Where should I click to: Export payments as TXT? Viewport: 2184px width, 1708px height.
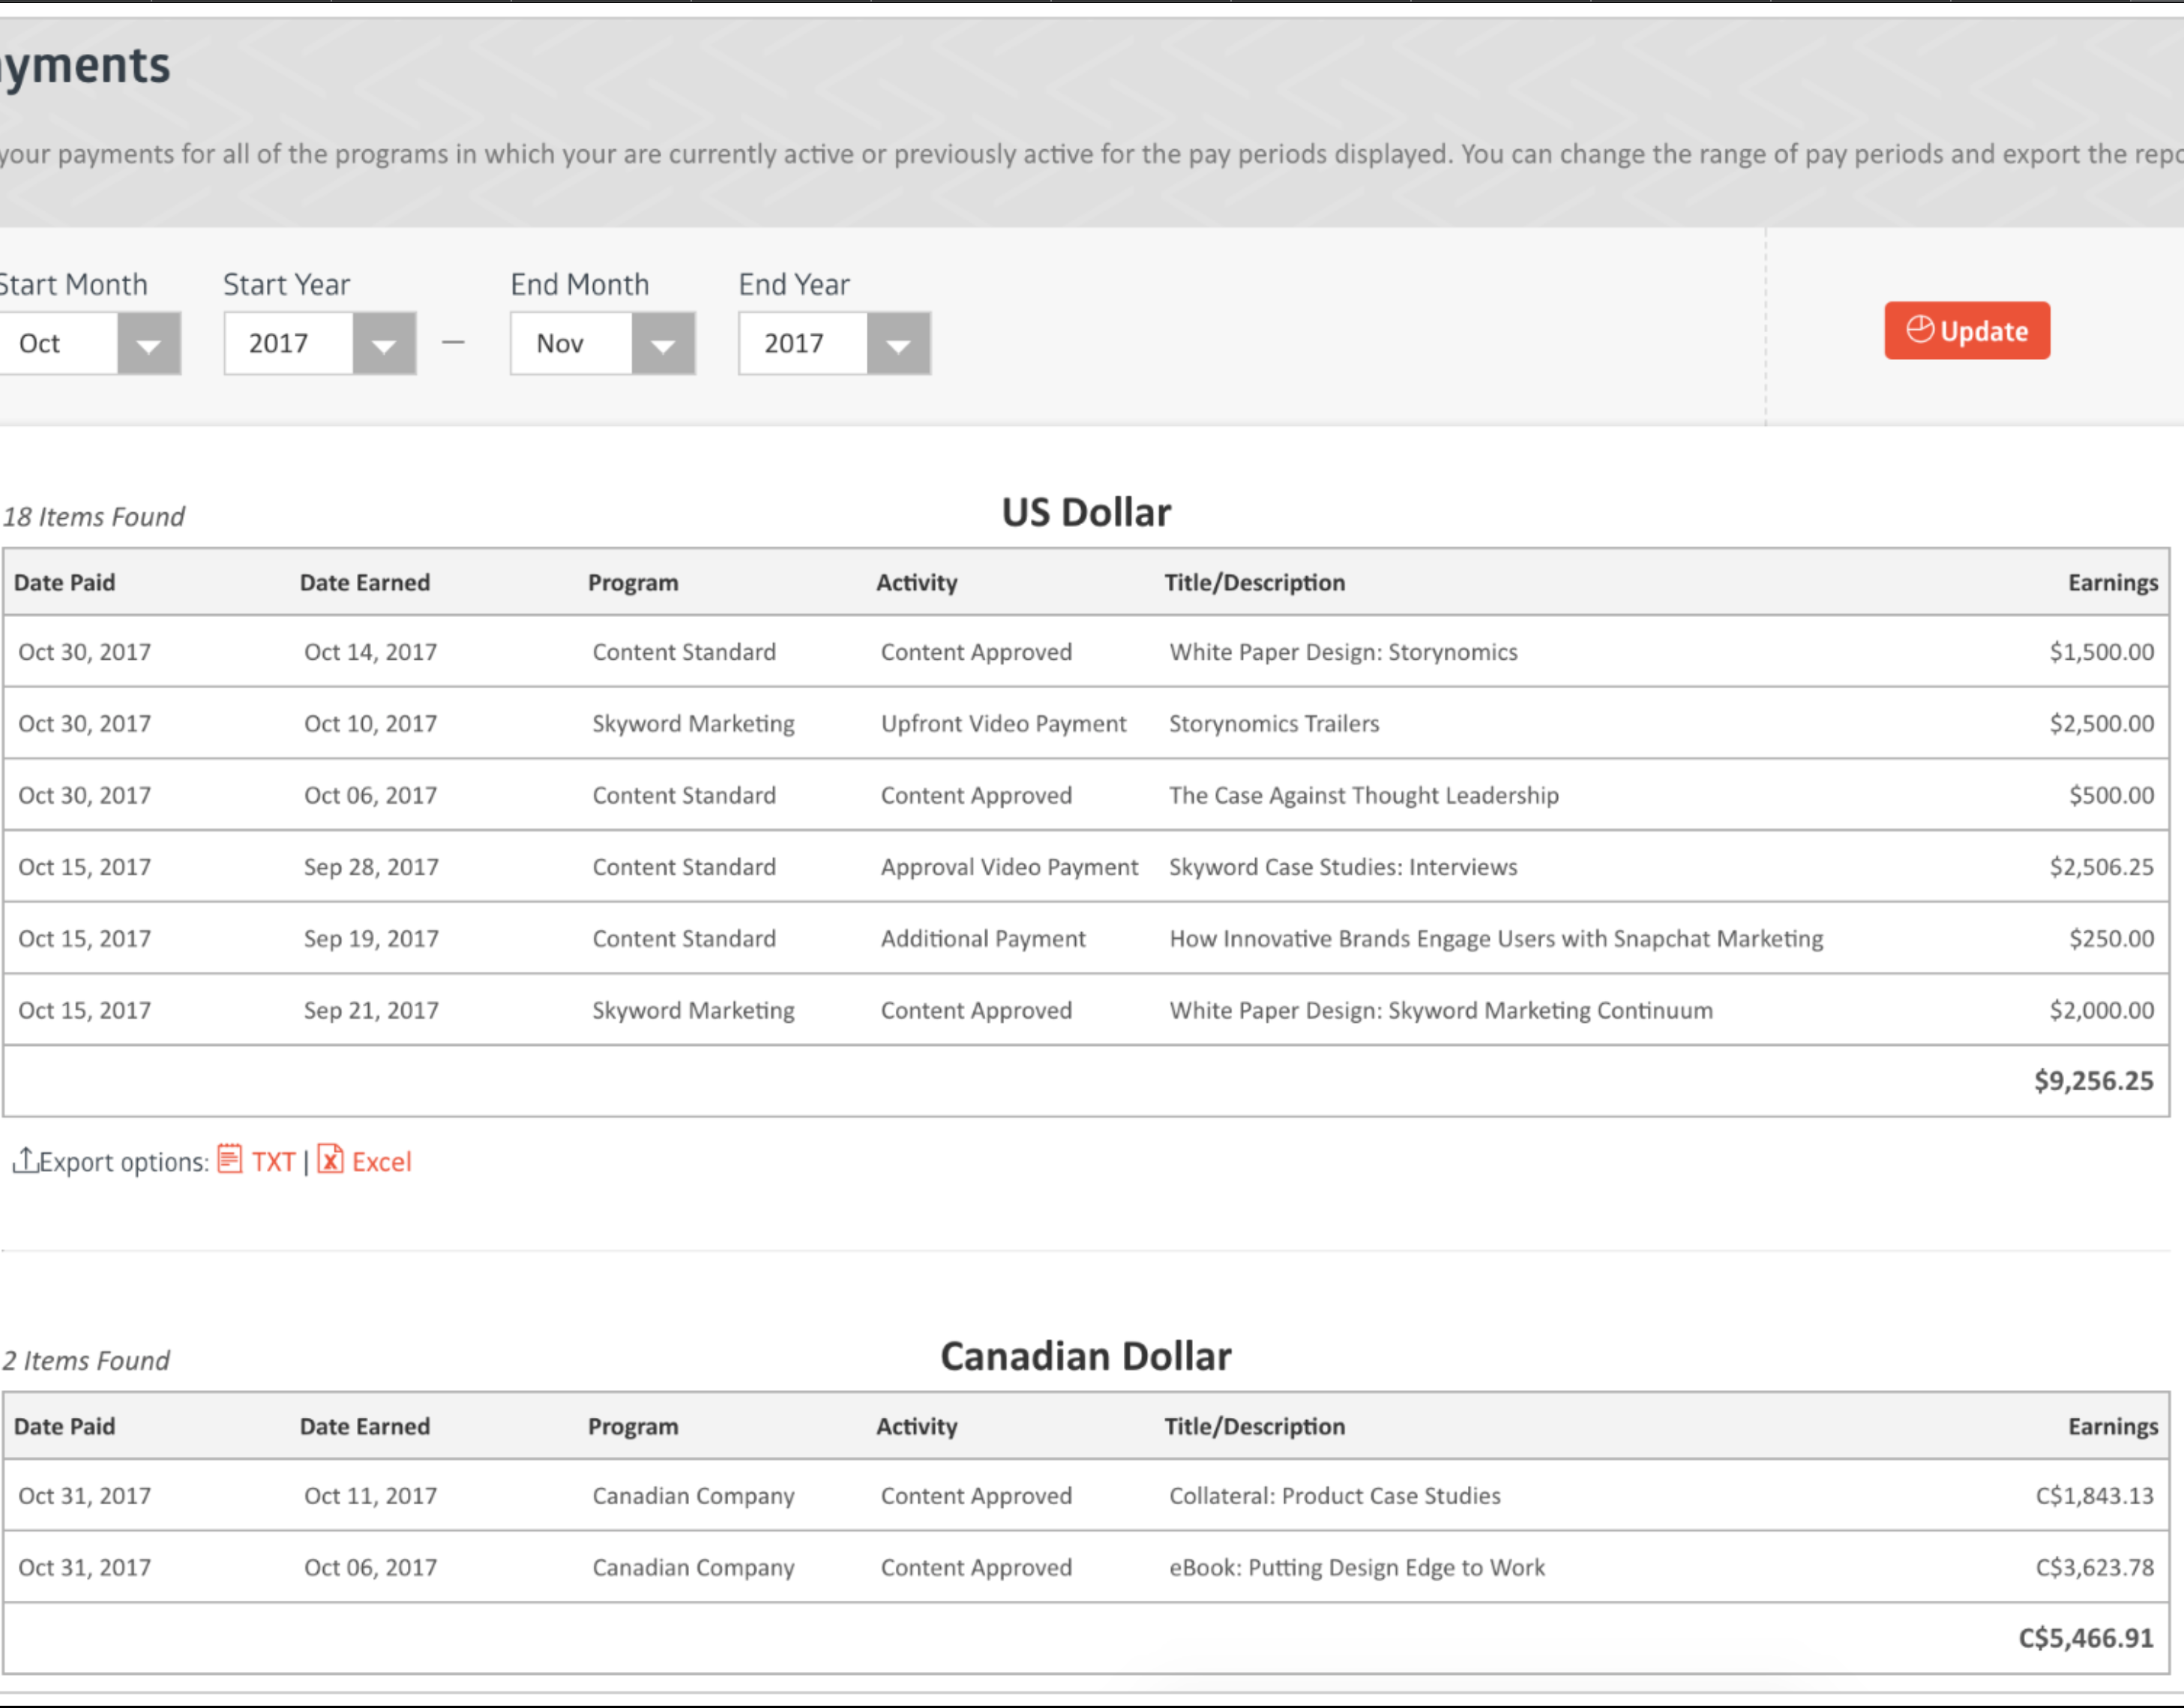point(273,1162)
